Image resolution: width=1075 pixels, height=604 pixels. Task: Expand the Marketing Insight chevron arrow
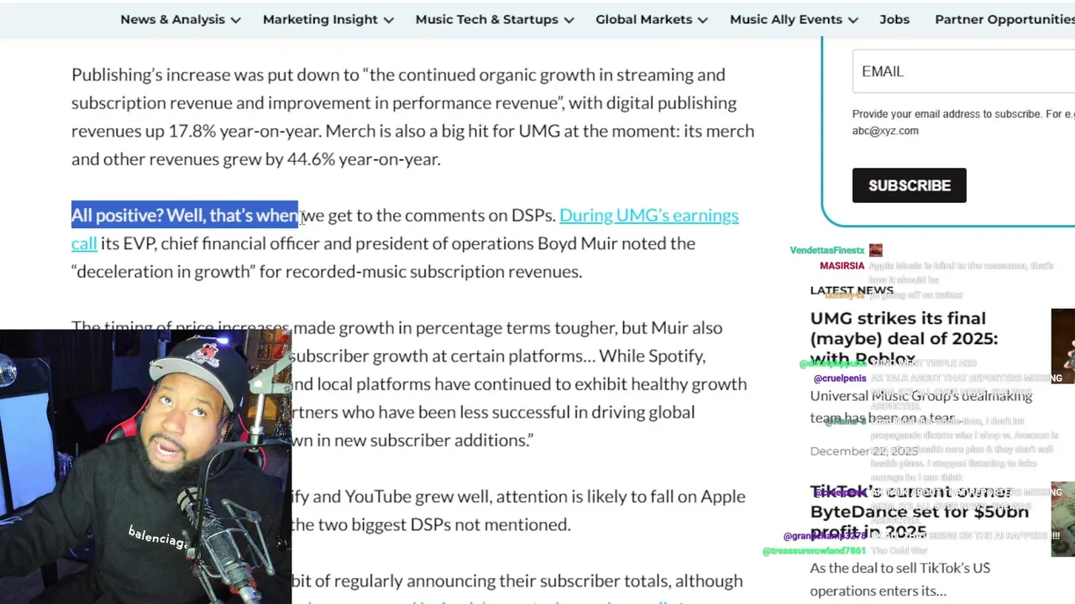pos(388,20)
